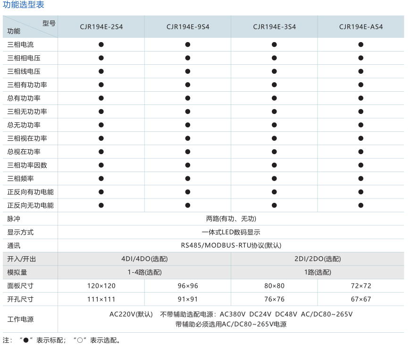Click the 三相相电压 dot under CJR194E-AS4
This screenshot has height=346, width=411.
[361, 58]
